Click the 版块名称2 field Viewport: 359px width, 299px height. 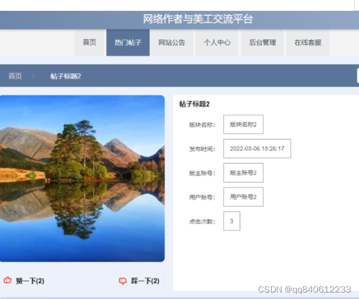pos(243,125)
